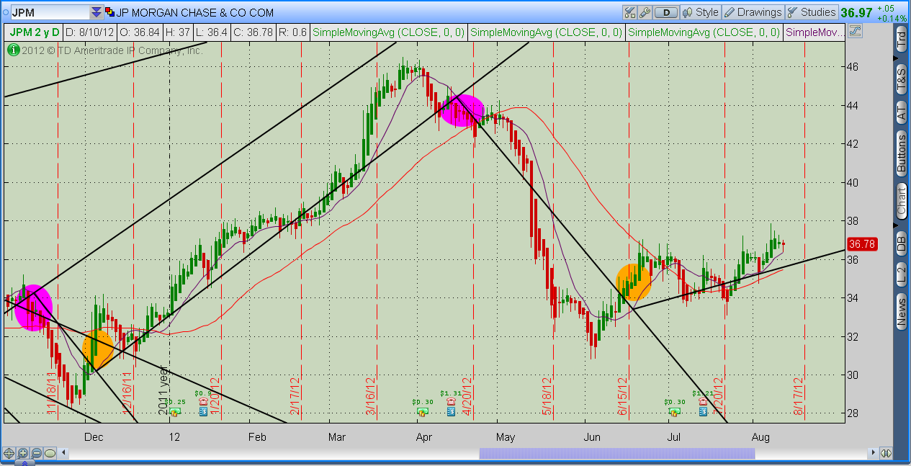Click the third green SimpleMovingAvg label
Viewport: 911px width, 466px height.
click(x=704, y=32)
